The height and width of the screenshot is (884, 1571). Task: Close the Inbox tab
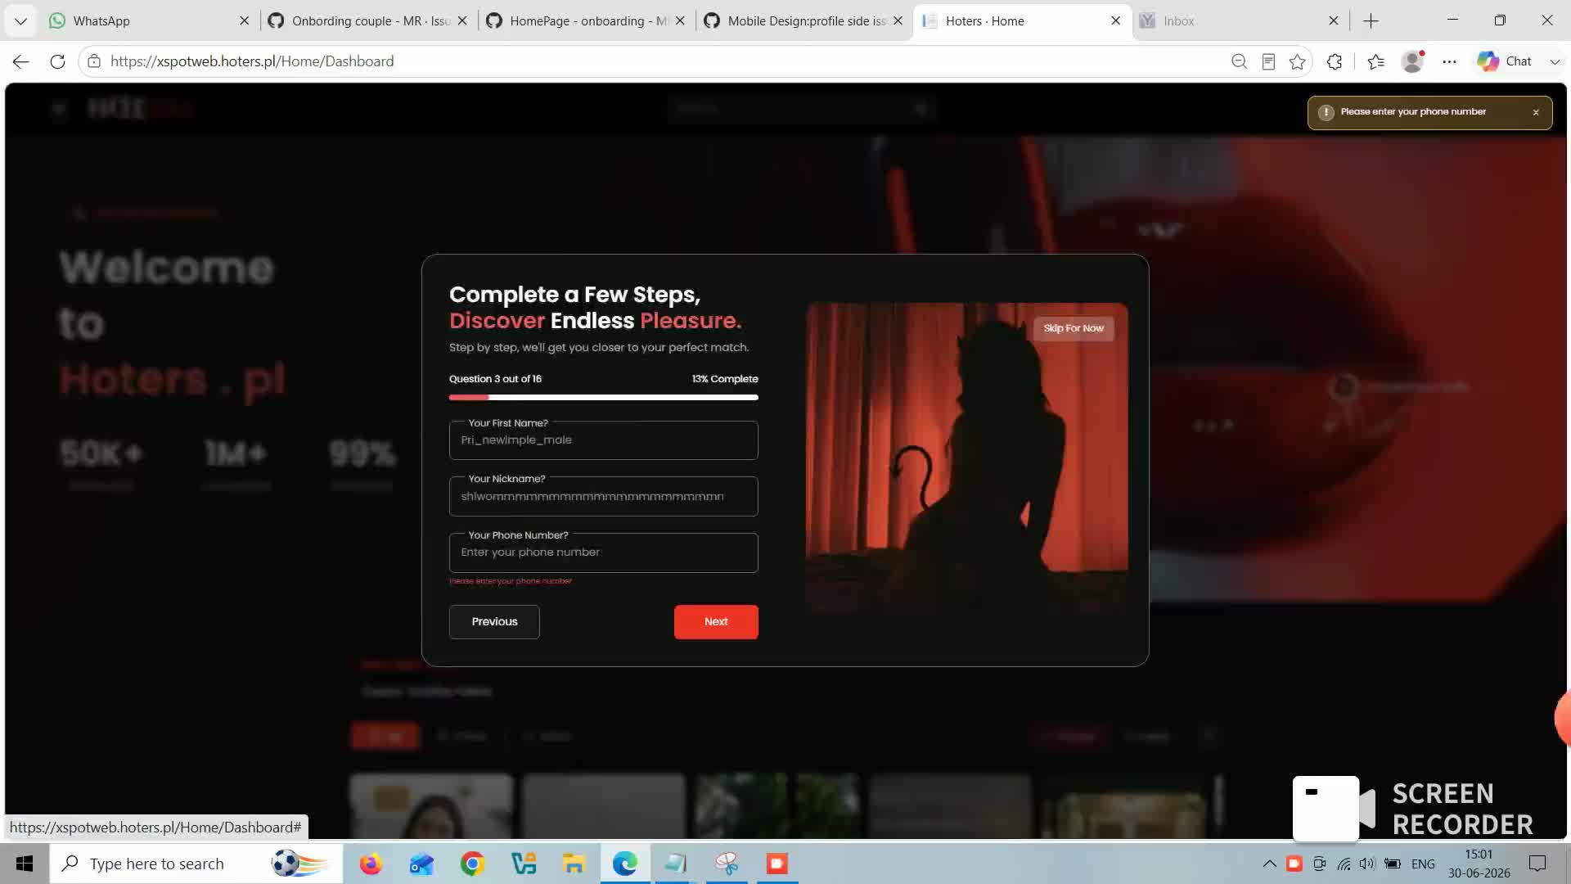pos(1334,21)
